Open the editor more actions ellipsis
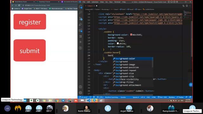 click(x=190, y=6)
